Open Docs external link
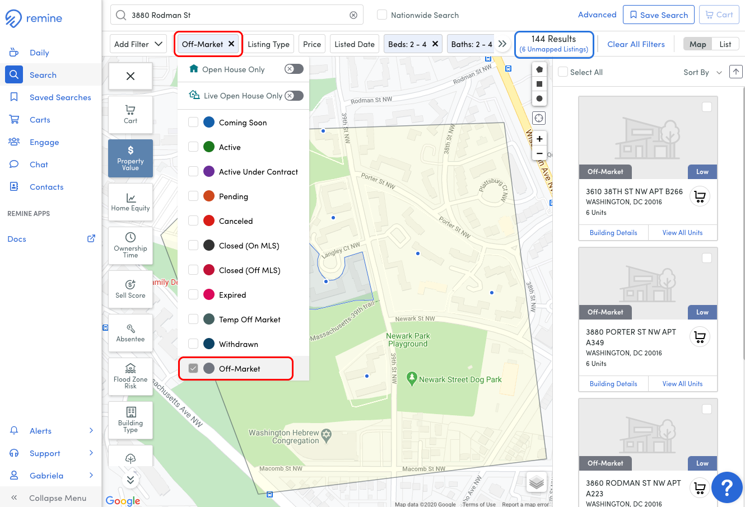 coord(50,239)
